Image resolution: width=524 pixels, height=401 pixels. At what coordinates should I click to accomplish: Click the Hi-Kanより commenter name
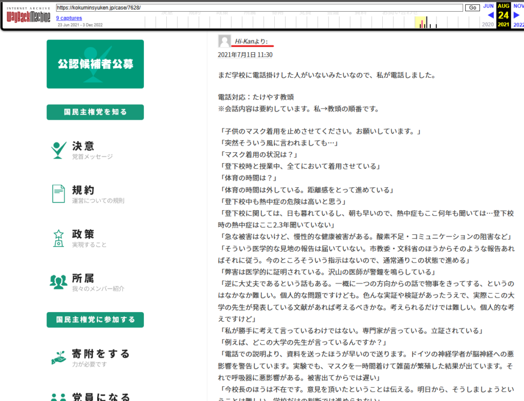tap(251, 41)
